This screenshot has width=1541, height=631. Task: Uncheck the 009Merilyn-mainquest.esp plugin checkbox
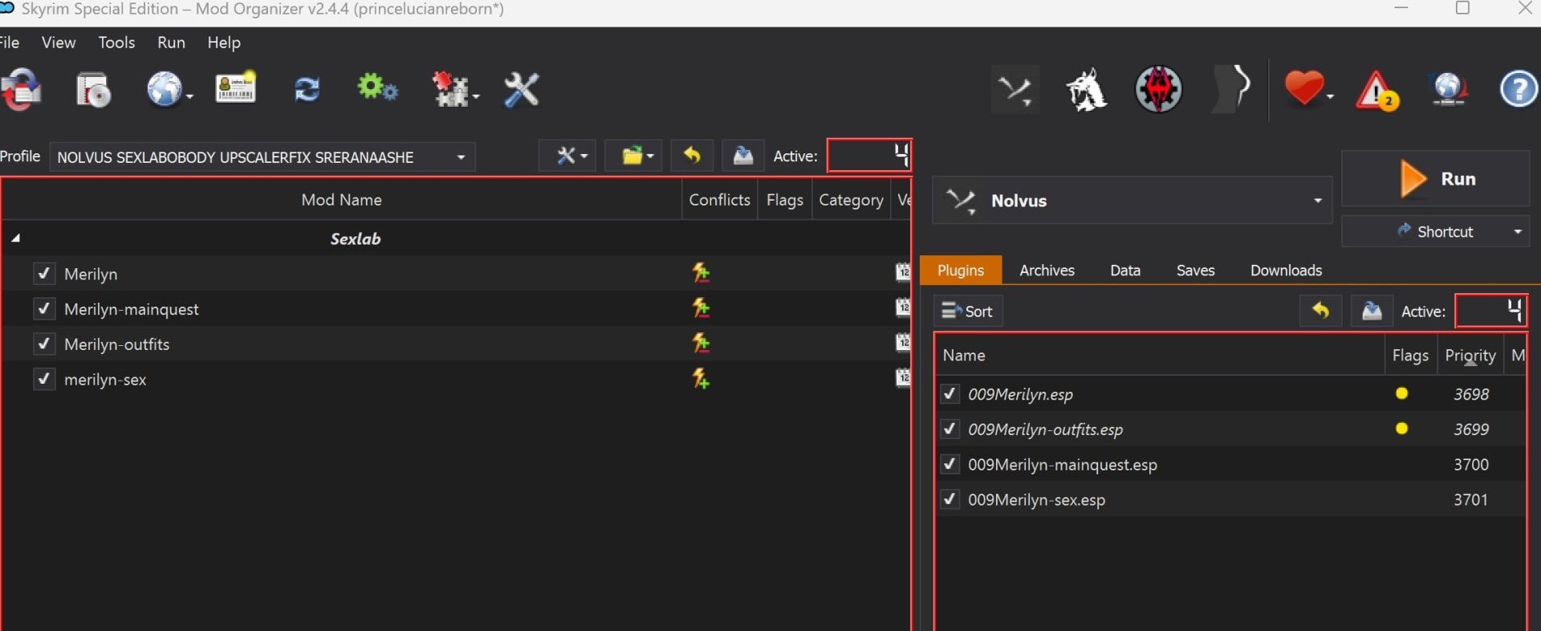point(949,464)
